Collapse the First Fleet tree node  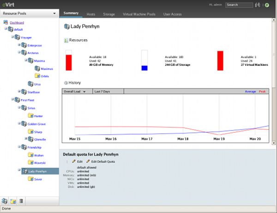pos(12,99)
